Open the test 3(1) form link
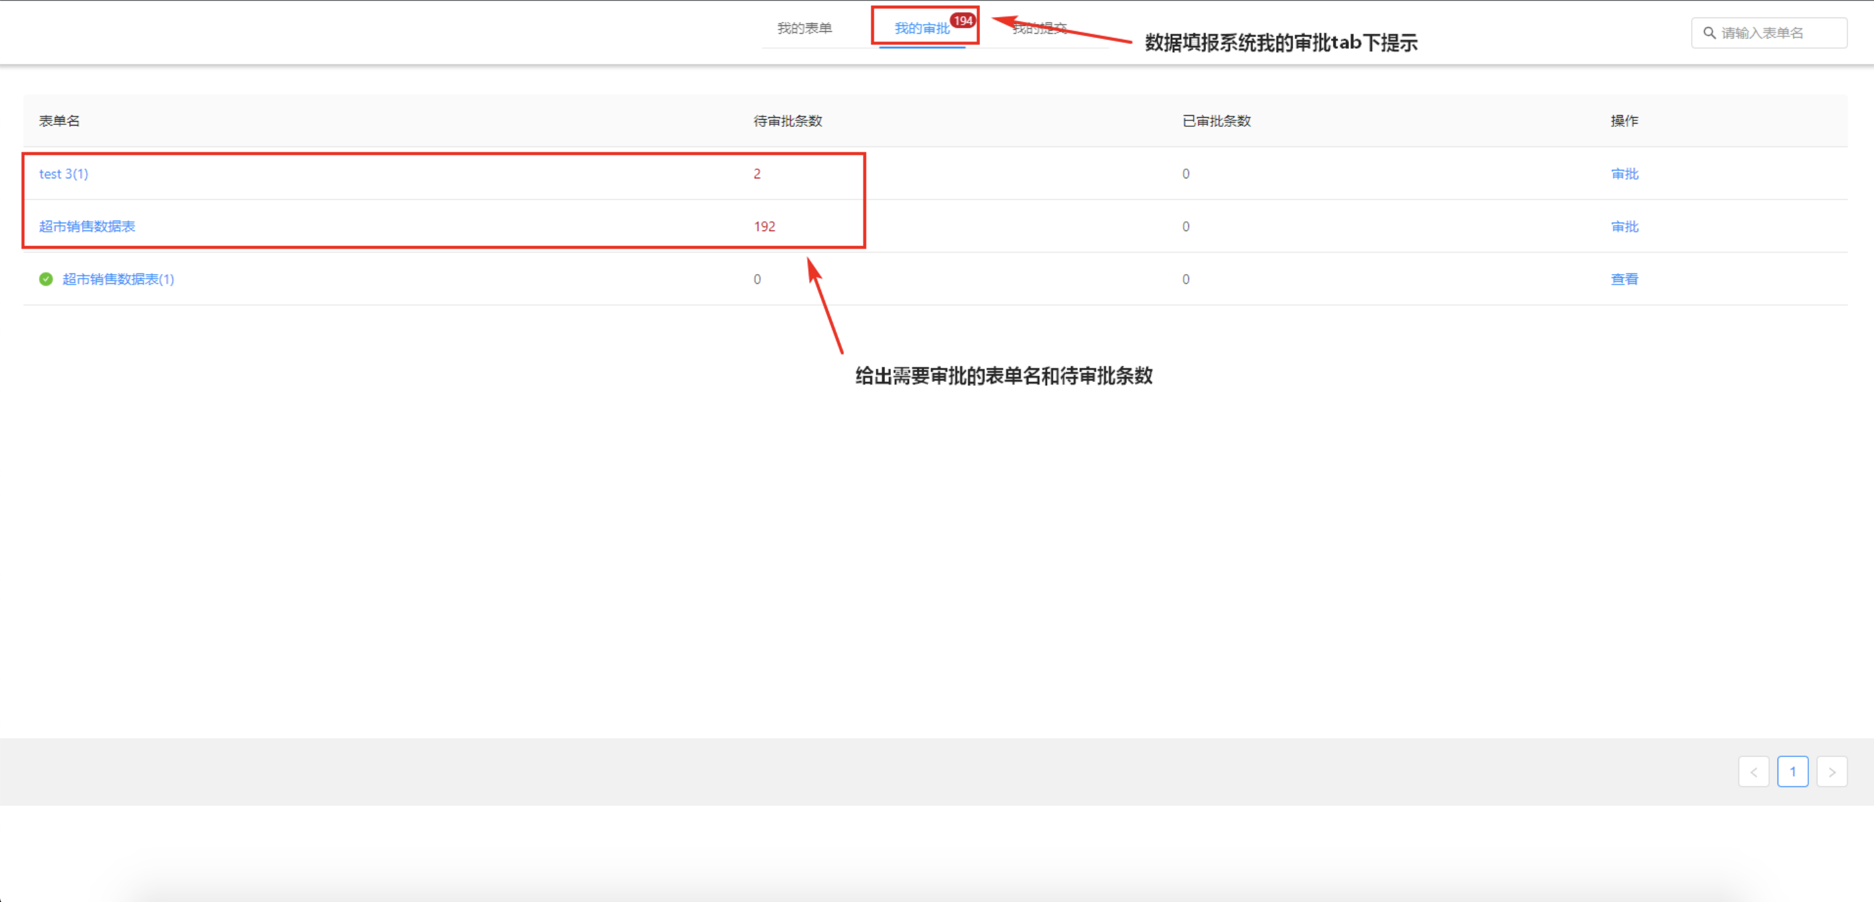Image resolution: width=1874 pixels, height=902 pixels. [63, 174]
